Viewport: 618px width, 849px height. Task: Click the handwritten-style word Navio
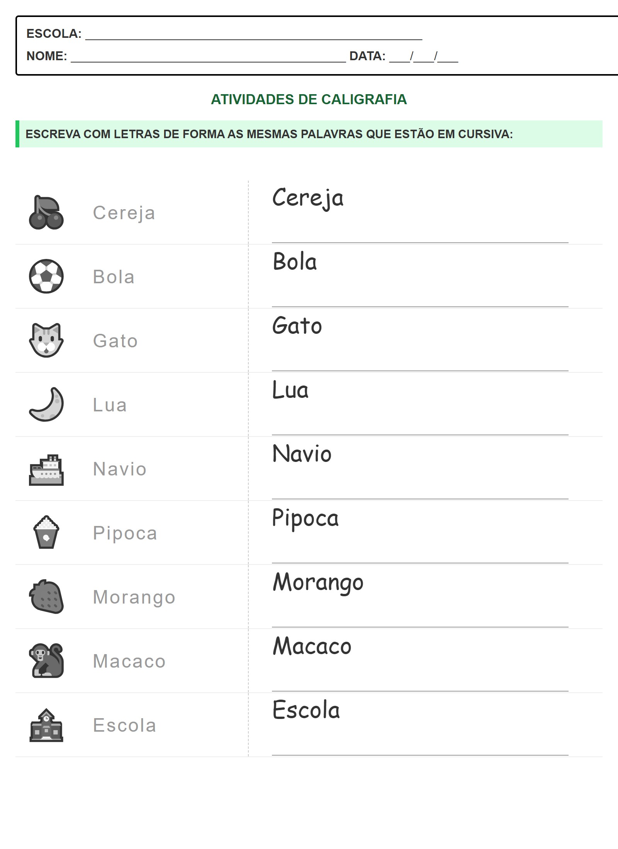tap(302, 454)
